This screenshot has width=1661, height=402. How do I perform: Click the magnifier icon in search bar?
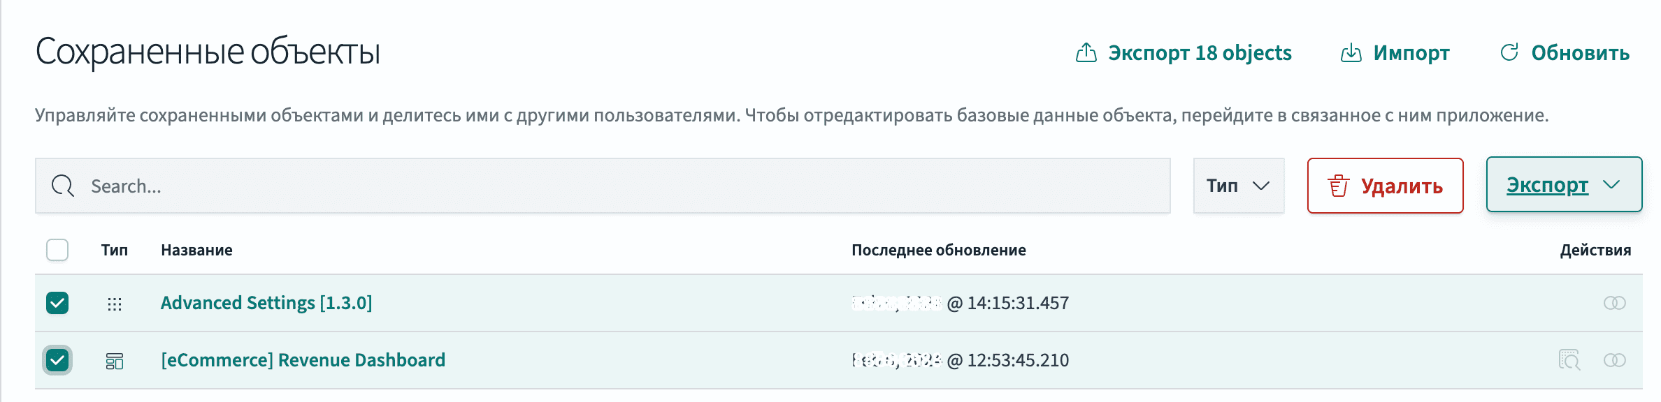[x=63, y=186]
